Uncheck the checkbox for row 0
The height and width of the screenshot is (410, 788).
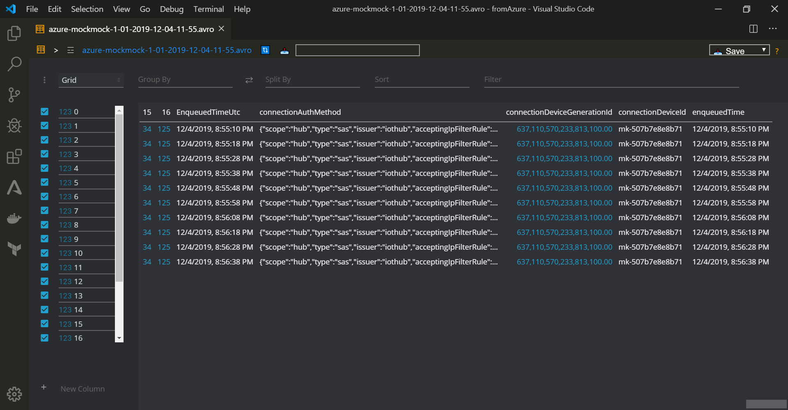(44, 111)
